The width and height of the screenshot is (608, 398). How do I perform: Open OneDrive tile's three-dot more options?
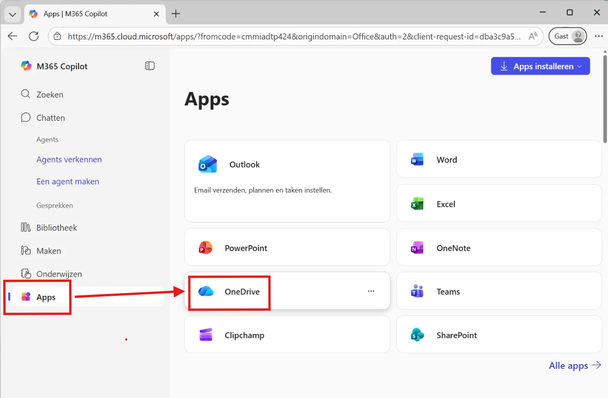click(371, 291)
